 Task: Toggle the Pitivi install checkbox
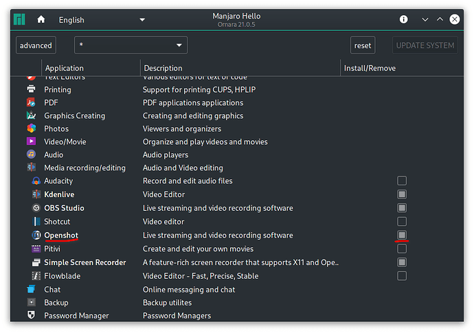pyautogui.click(x=402, y=249)
